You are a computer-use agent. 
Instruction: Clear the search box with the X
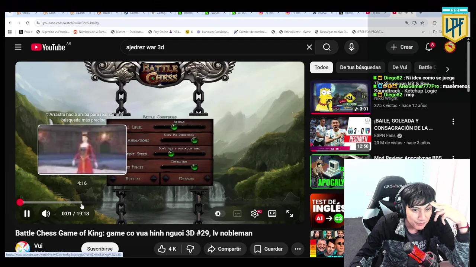click(x=309, y=47)
